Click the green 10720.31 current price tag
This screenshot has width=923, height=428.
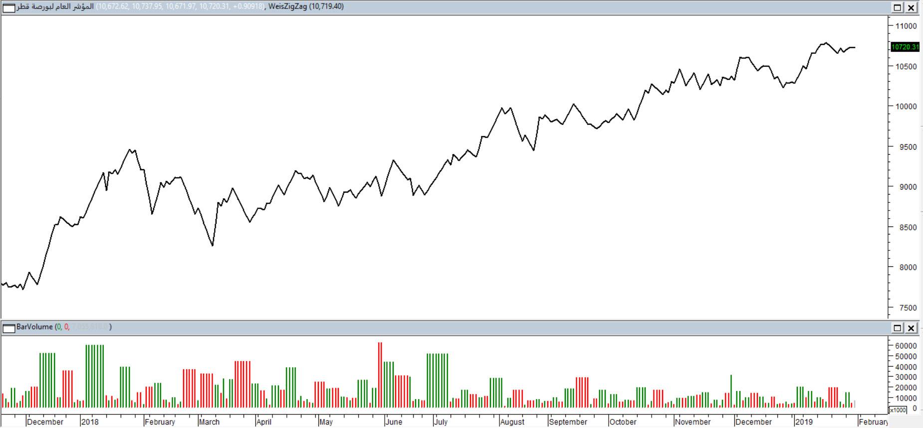pos(905,47)
